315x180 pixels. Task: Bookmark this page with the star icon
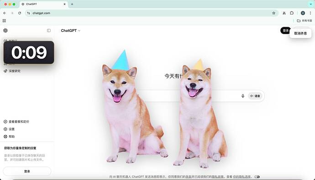(273, 13)
